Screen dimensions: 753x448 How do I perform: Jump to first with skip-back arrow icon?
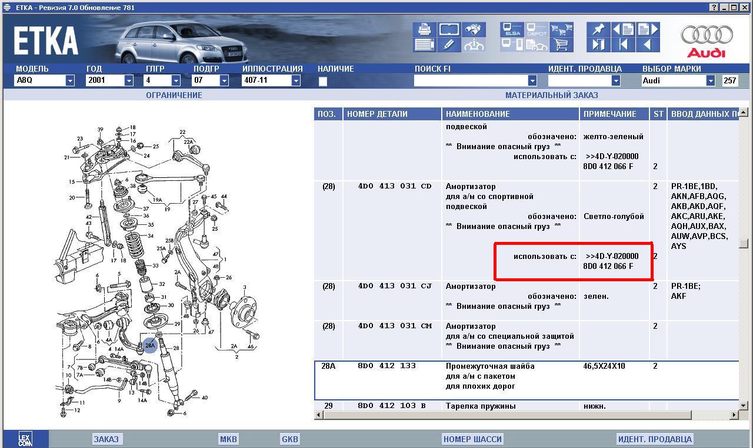pos(623,45)
